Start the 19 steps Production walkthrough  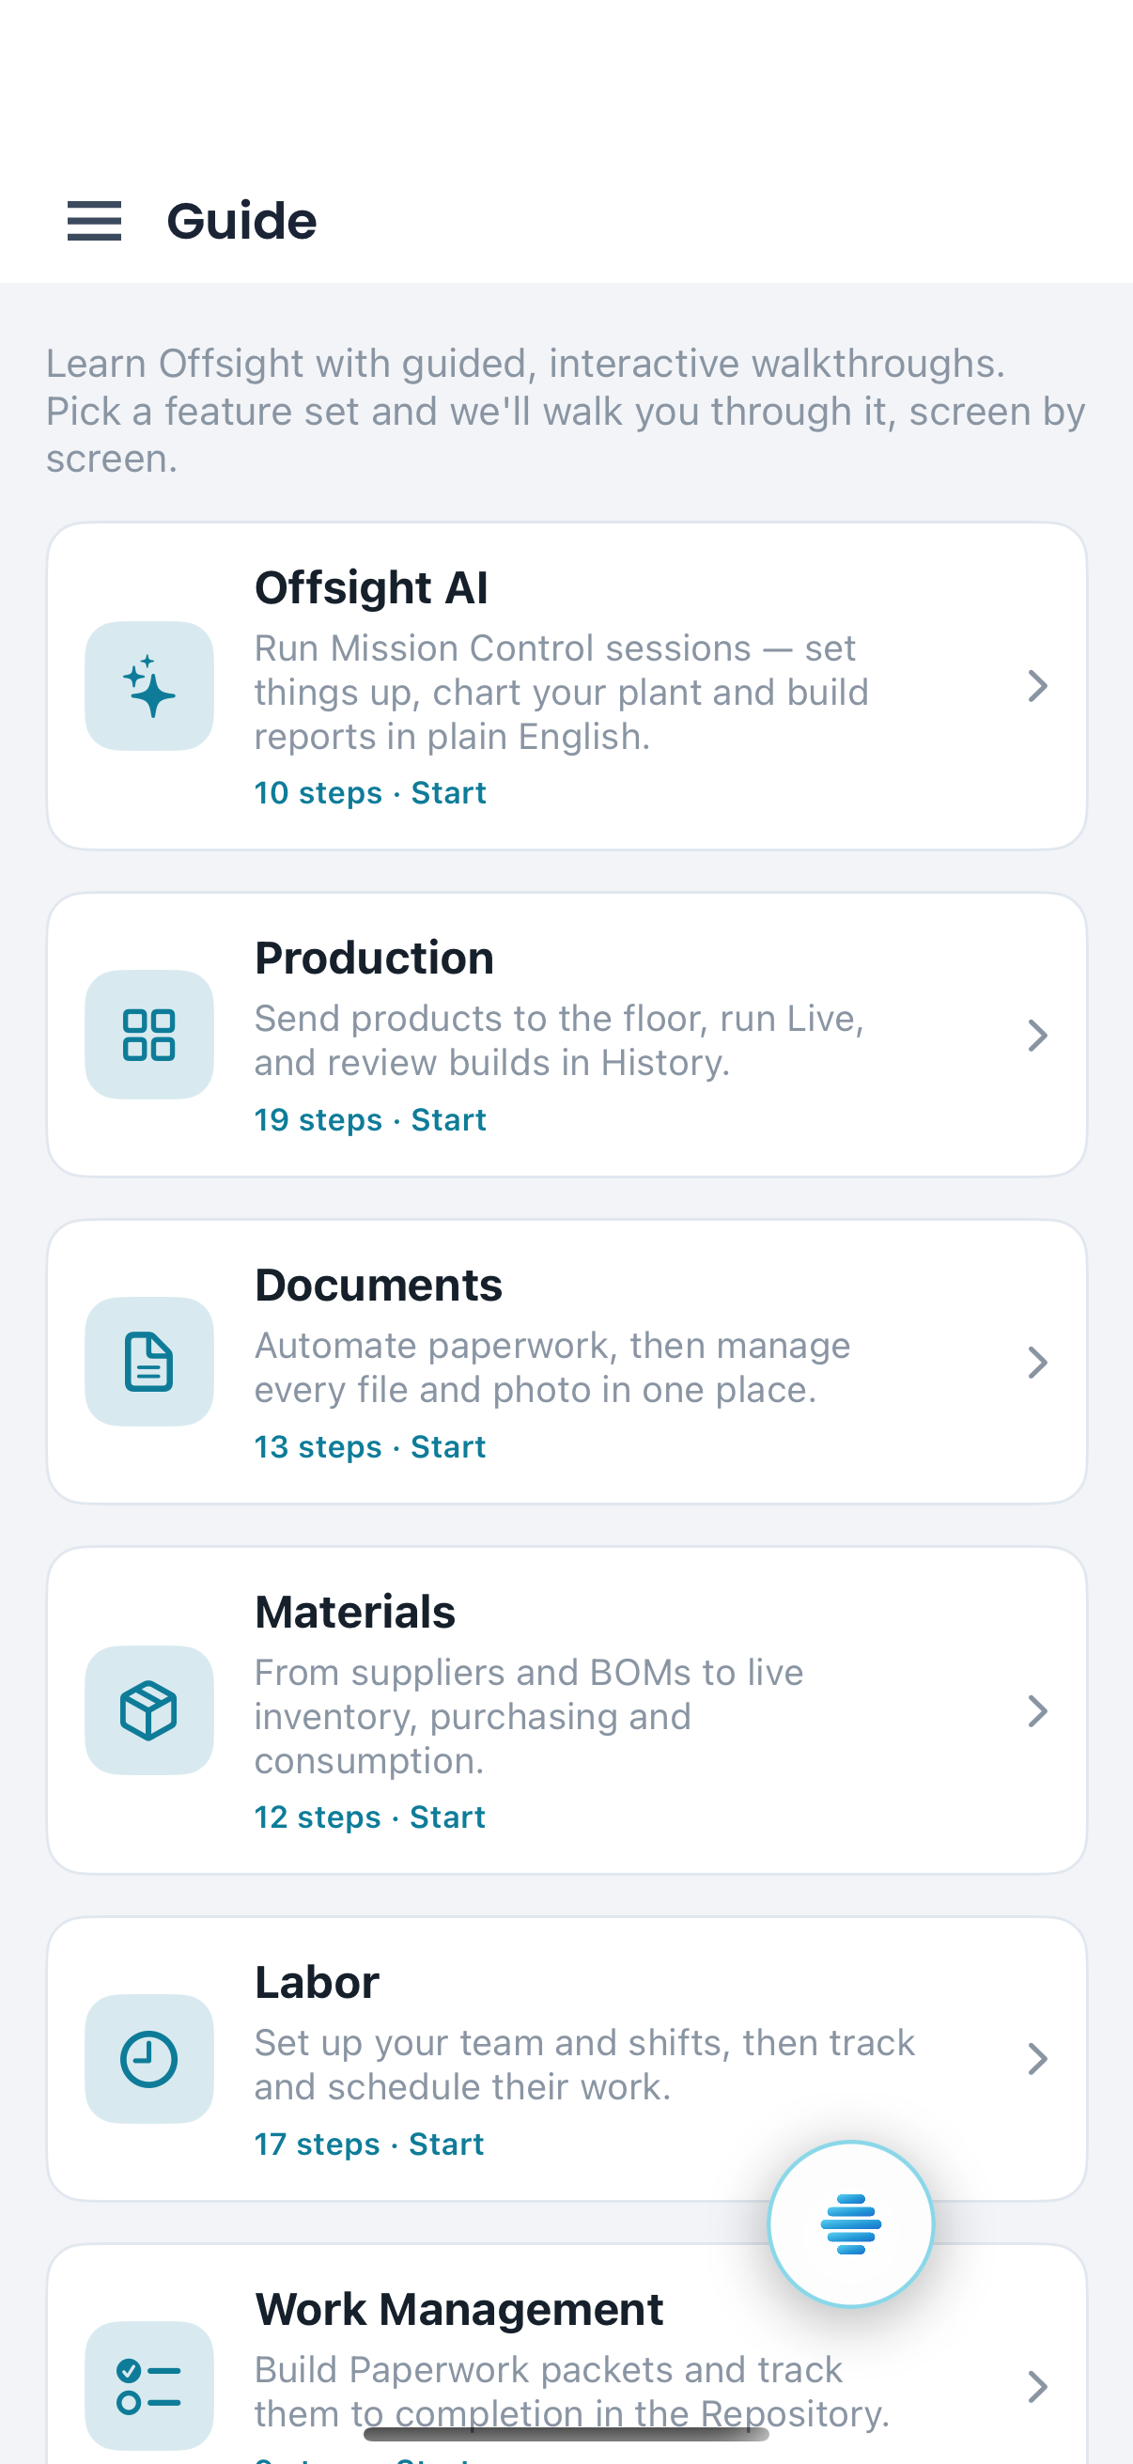coord(370,1120)
